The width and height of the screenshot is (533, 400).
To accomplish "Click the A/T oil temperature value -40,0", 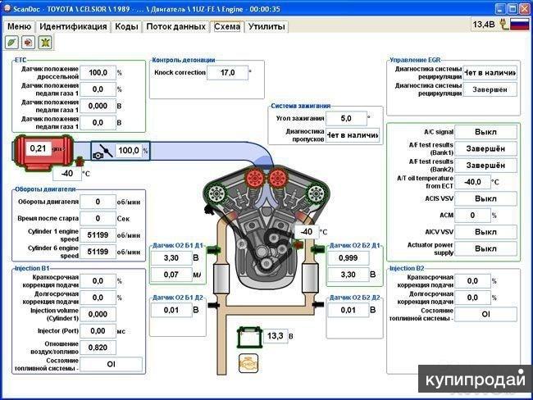I will tap(473, 182).
